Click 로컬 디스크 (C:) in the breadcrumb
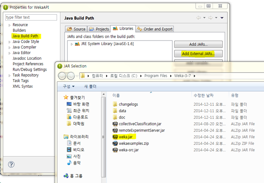The width and height of the screenshot is (264, 183). (x=124, y=76)
